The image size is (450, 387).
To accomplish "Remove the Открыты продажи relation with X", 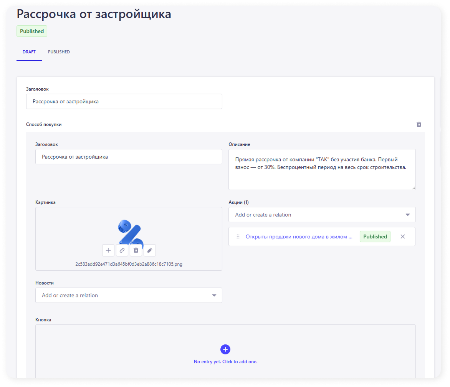I will (403, 237).
